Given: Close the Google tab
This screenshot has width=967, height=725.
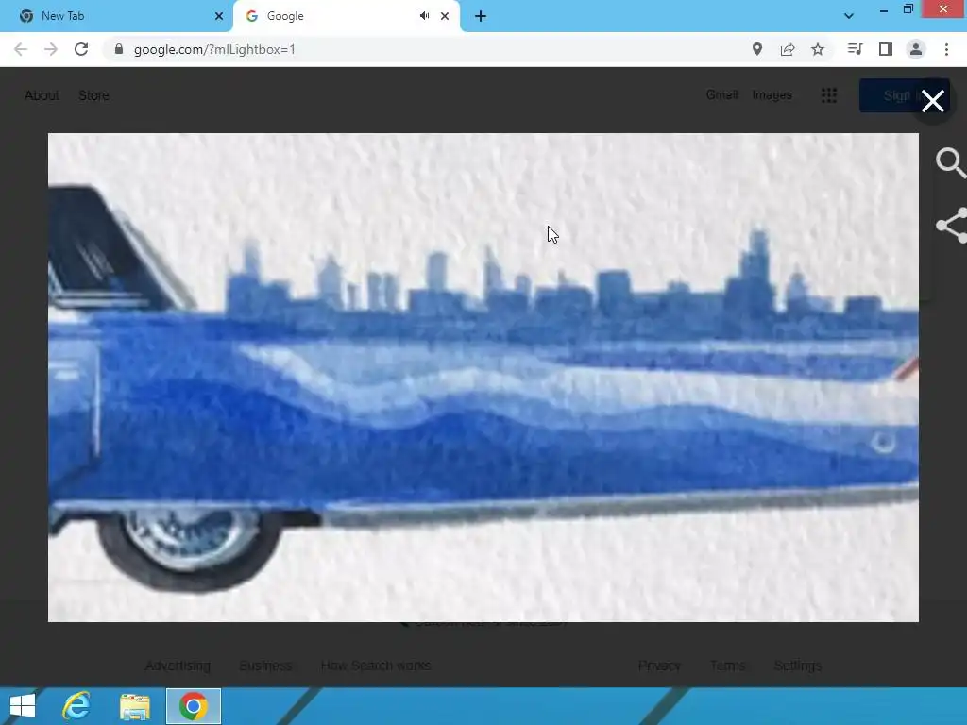Looking at the screenshot, I should click(445, 16).
